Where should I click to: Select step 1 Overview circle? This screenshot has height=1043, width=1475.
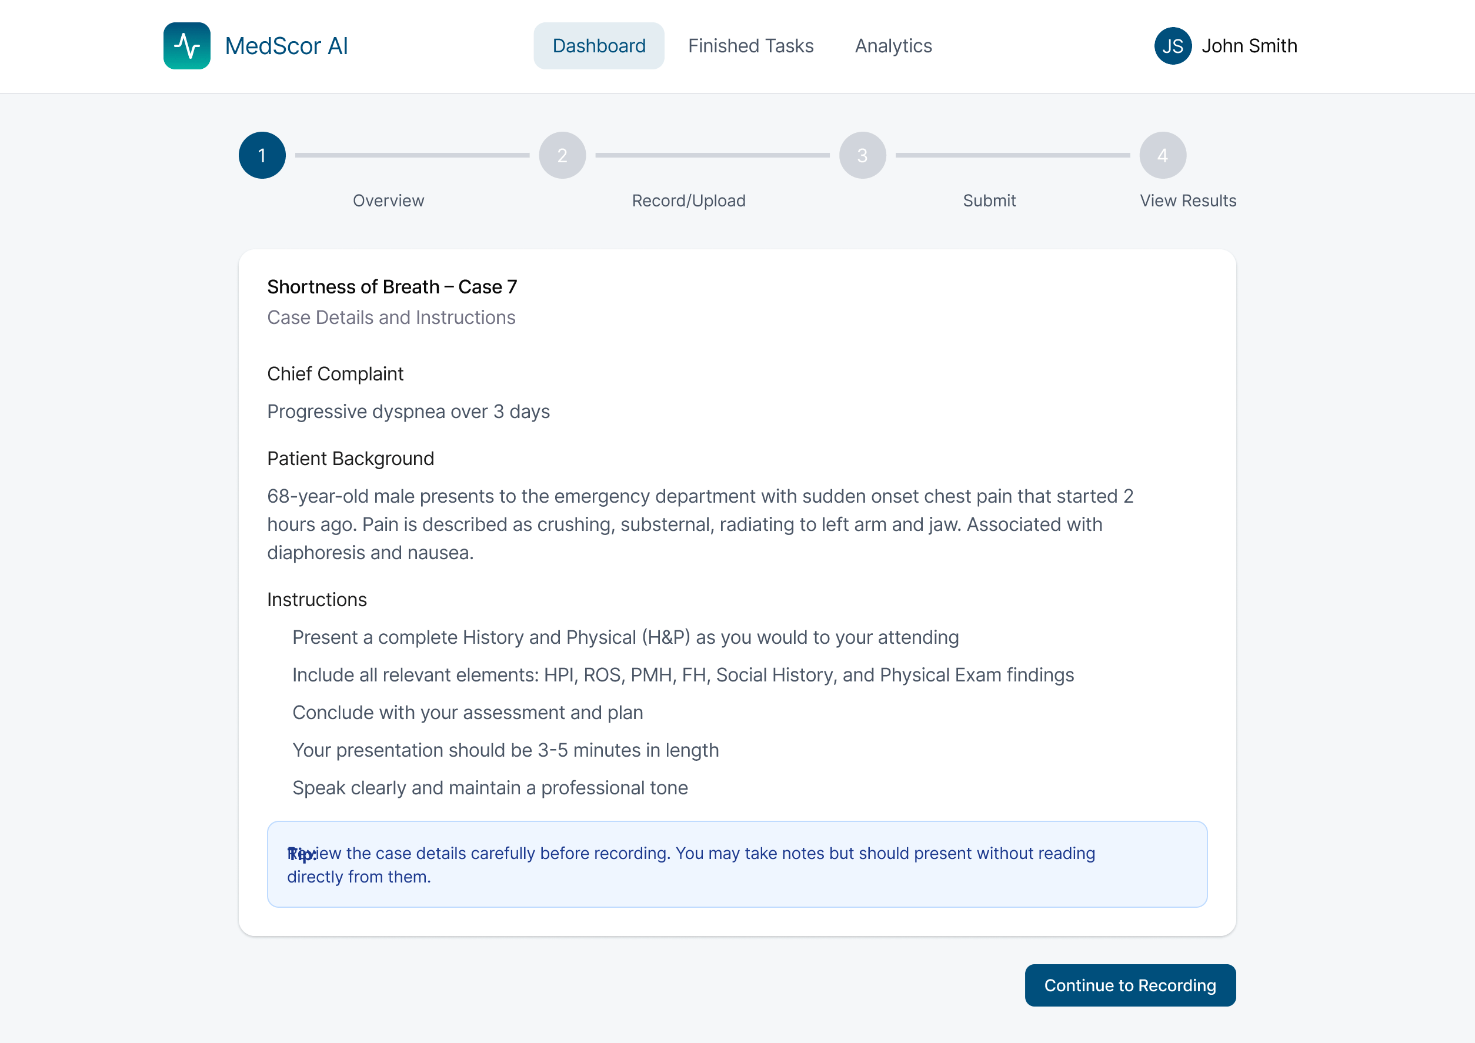tap(262, 155)
